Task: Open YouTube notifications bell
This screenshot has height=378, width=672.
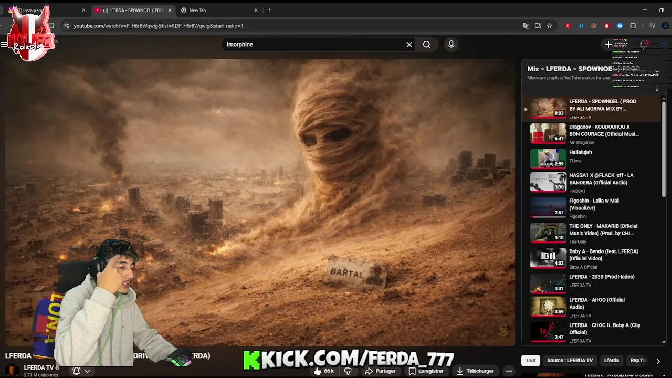Action: click(644, 45)
